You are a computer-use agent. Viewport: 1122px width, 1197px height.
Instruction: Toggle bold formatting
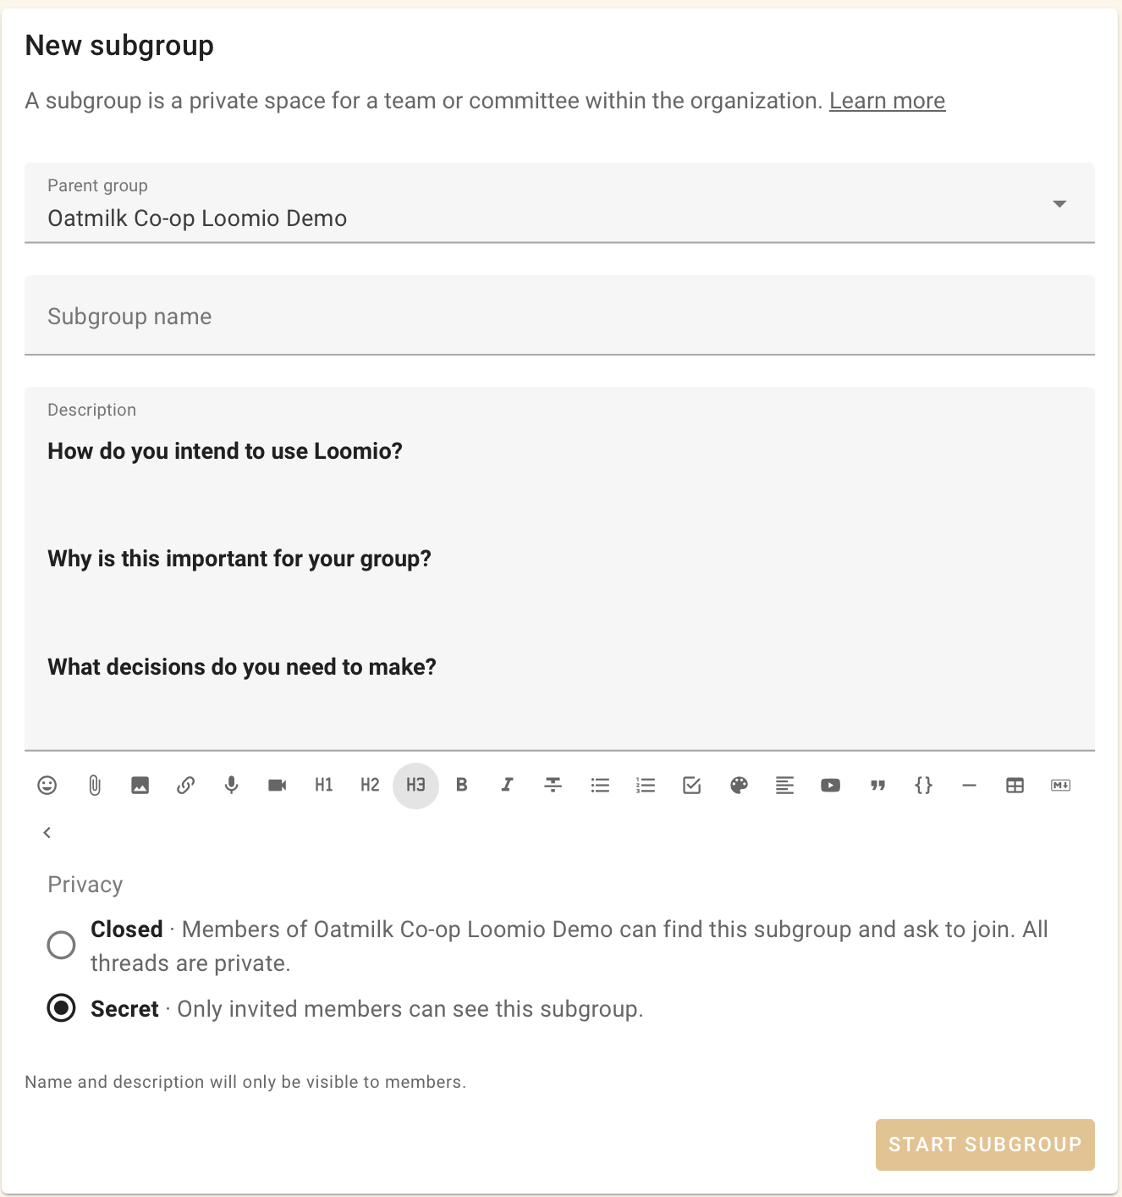coord(462,786)
